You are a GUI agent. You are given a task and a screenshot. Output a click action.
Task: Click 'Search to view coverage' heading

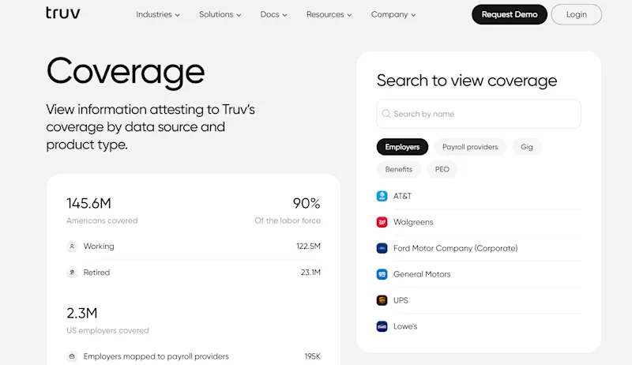pyautogui.click(x=467, y=81)
